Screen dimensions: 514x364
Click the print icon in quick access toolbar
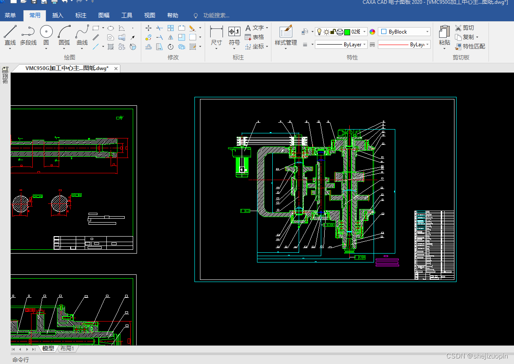pyautogui.click(x=54, y=2)
